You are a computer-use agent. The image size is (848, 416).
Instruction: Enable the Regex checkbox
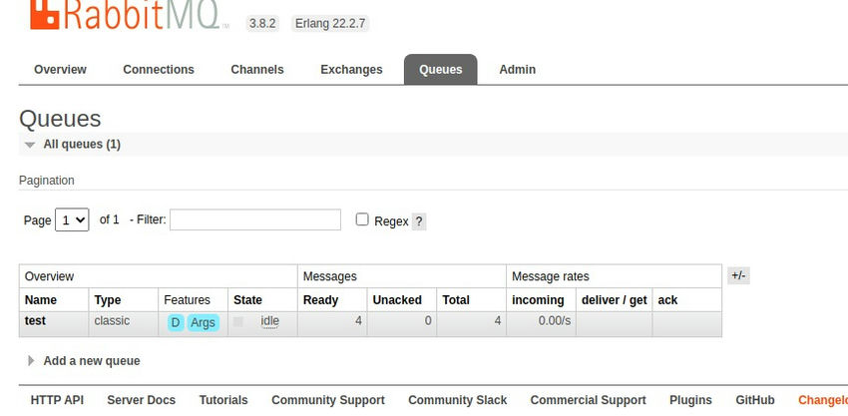pos(362,219)
